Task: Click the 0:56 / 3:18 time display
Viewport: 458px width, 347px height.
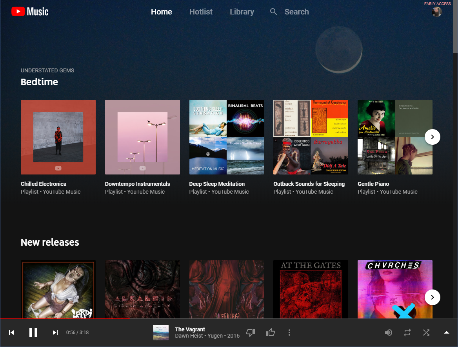Action: point(77,333)
